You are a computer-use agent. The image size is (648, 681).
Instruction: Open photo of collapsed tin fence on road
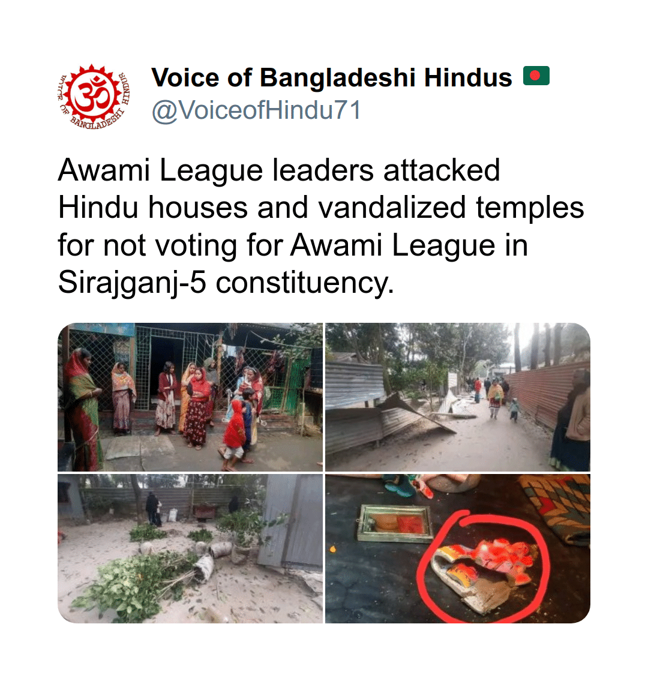pos(458,397)
